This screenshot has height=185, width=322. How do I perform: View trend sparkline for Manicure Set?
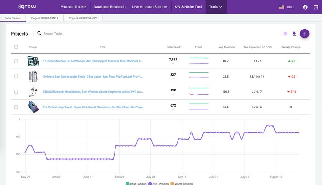click(x=199, y=61)
